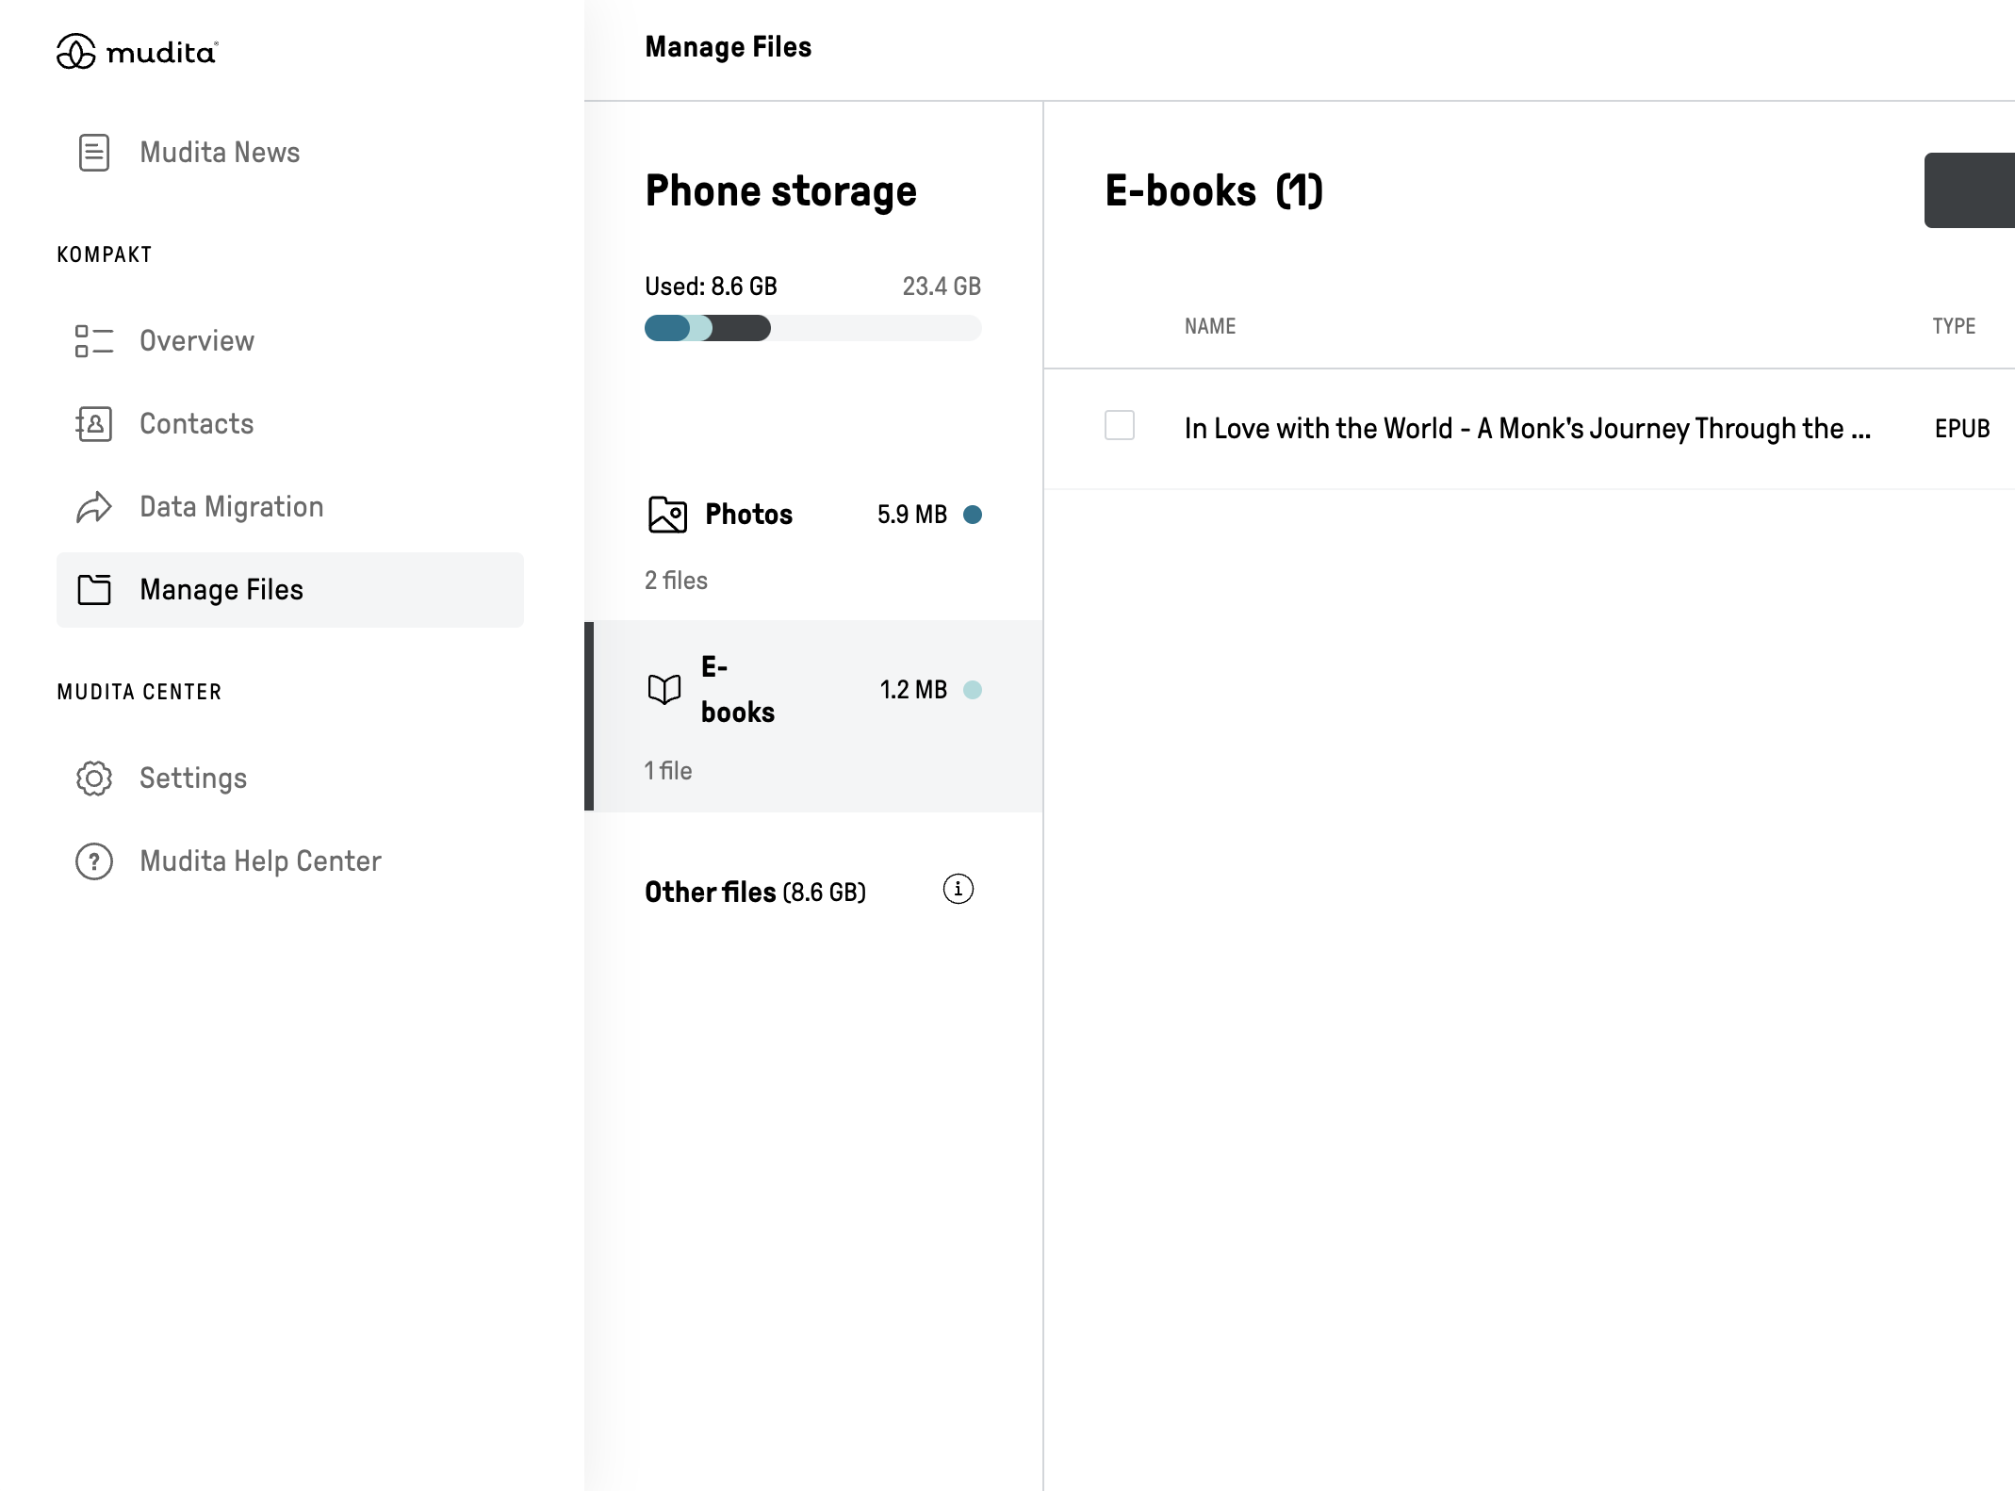Screen dimensions: 2015x1491
Task: Click the Mudita logo
Action: pos(138,52)
